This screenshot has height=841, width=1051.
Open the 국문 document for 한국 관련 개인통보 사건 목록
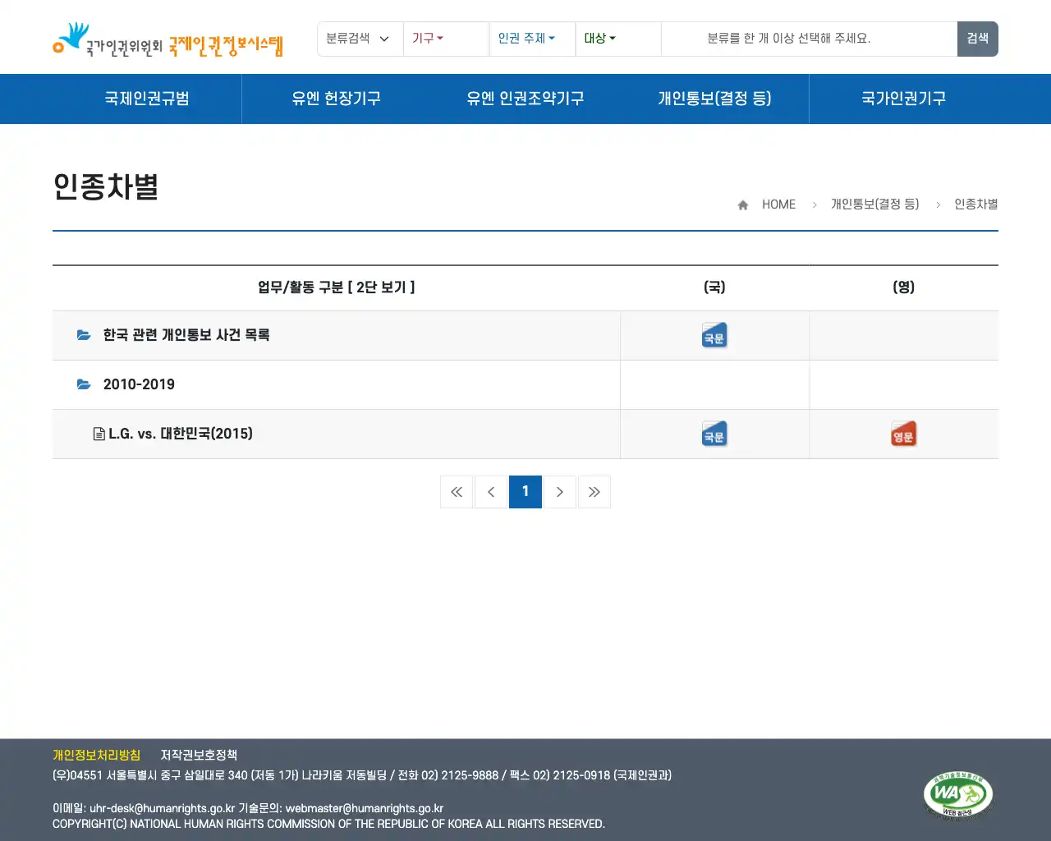[x=714, y=335]
